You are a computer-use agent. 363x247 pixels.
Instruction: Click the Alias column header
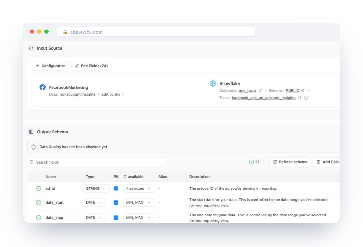(163, 177)
